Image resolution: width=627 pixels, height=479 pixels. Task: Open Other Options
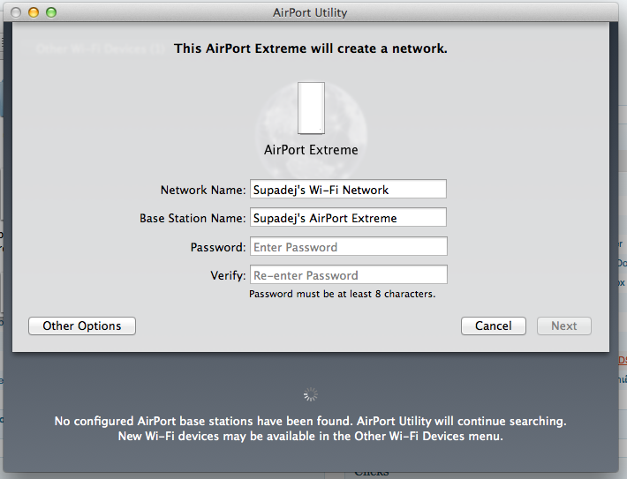82,326
